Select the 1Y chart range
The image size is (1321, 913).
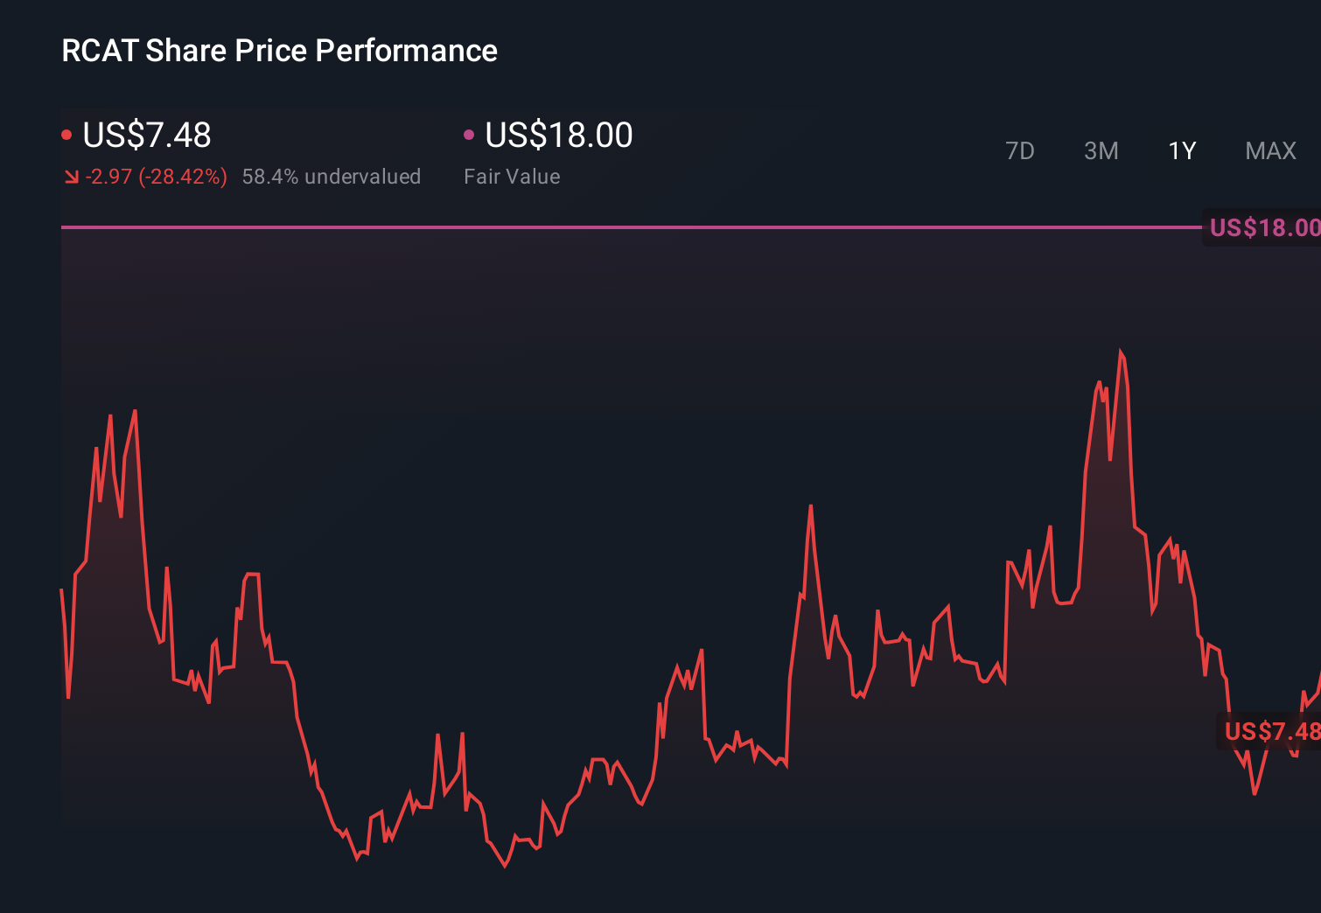[x=1182, y=151]
